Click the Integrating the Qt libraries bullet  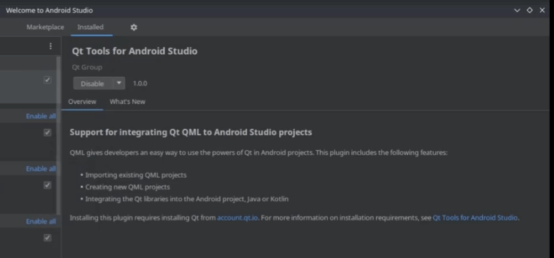pos(187,199)
